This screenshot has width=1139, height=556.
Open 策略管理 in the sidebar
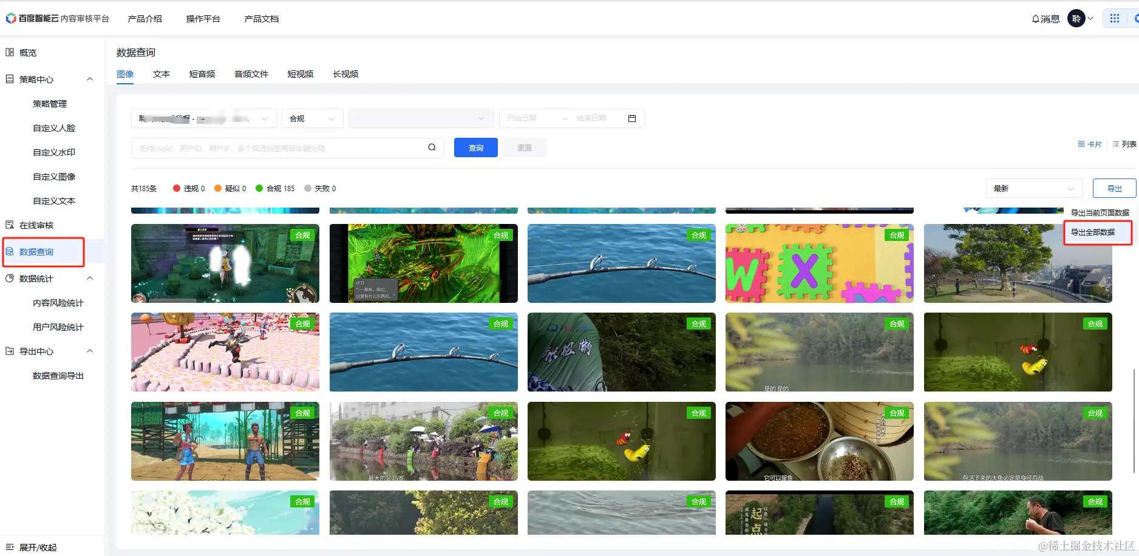coord(50,104)
